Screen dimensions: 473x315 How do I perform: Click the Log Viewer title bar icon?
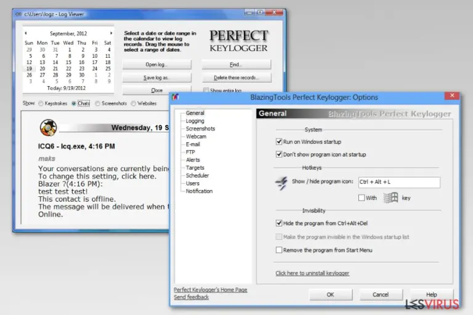pos(18,14)
